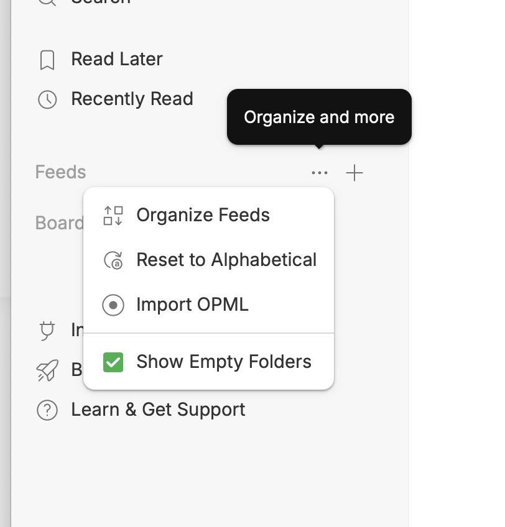Open the three-dot Organize and more menu
This screenshot has height=527, width=505.
tap(319, 173)
